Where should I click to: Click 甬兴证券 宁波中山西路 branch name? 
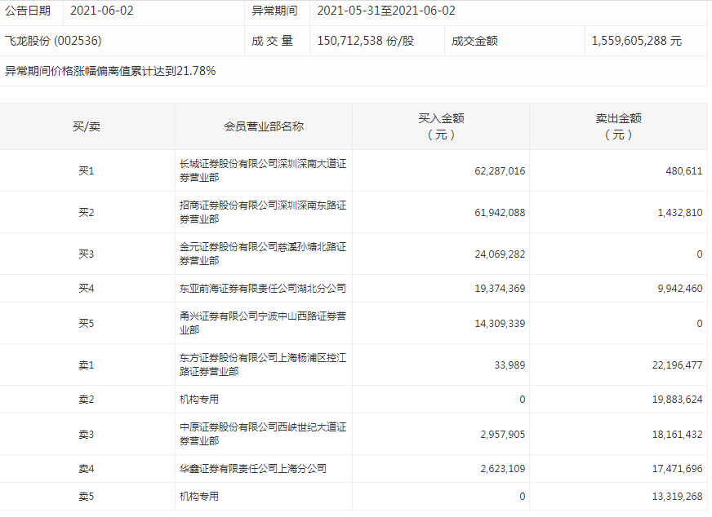coord(263,323)
